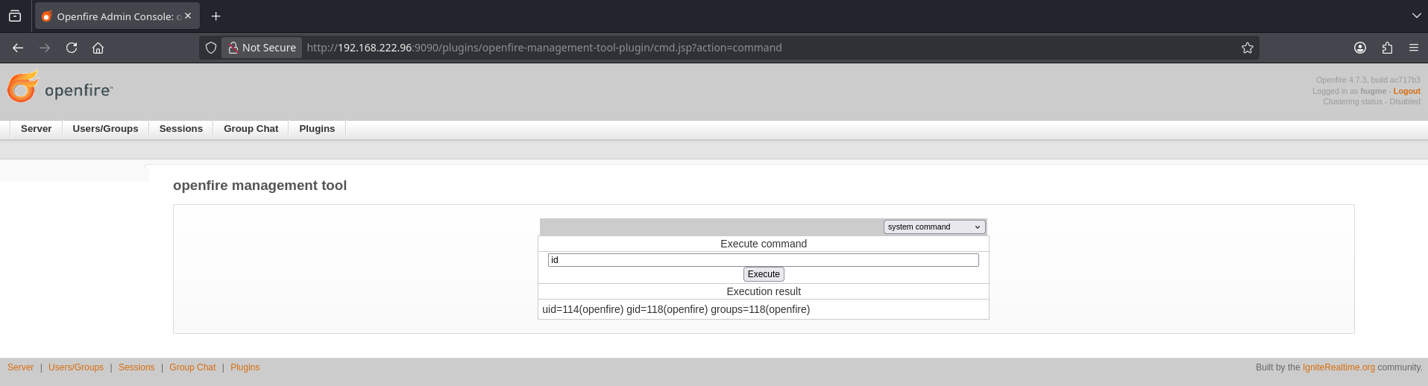Reload the page with the refresh icon

[72, 48]
